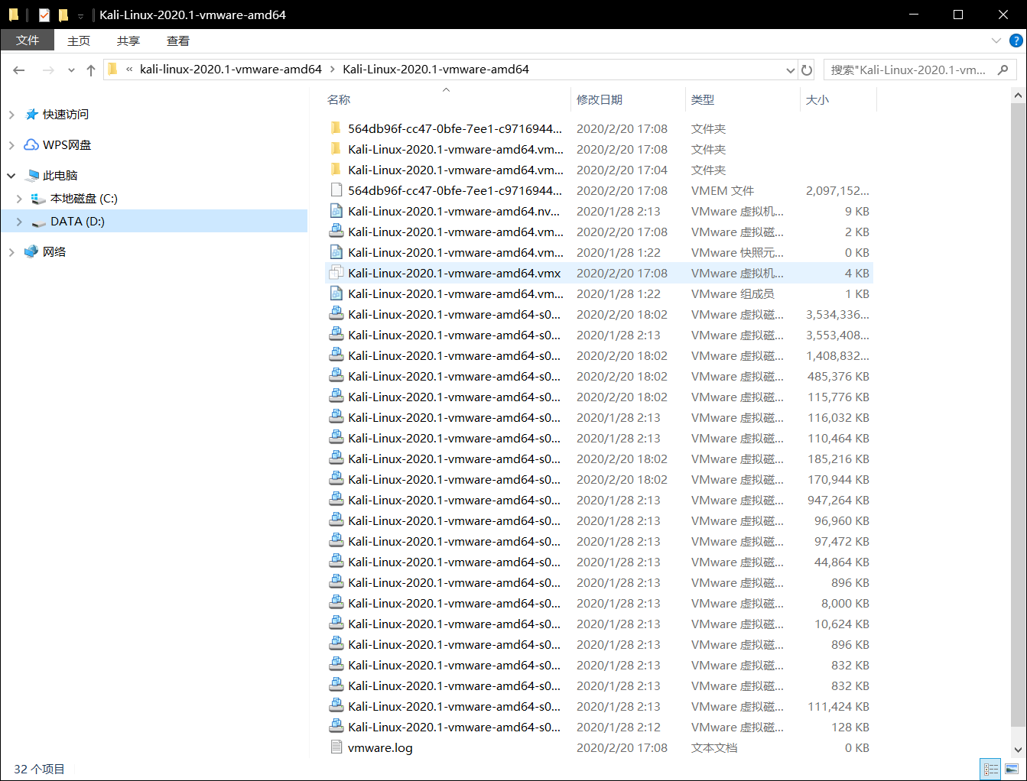This screenshot has height=781, width=1027.
Task: Switch to the large icons view layout
Action: point(1012,769)
